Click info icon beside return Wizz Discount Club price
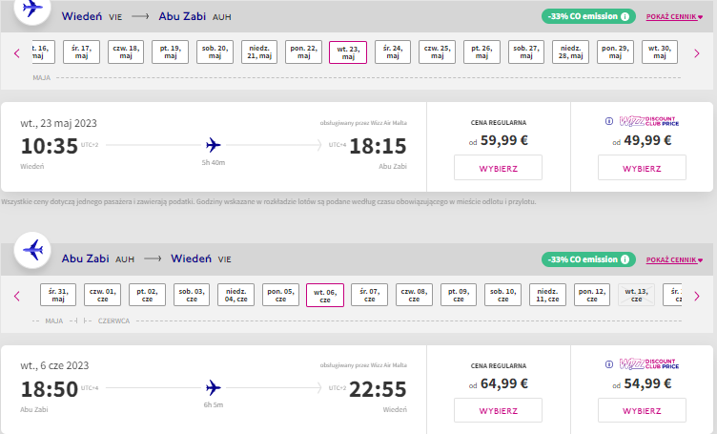Viewport: 717px width, 434px height. (x=609, y=364)
